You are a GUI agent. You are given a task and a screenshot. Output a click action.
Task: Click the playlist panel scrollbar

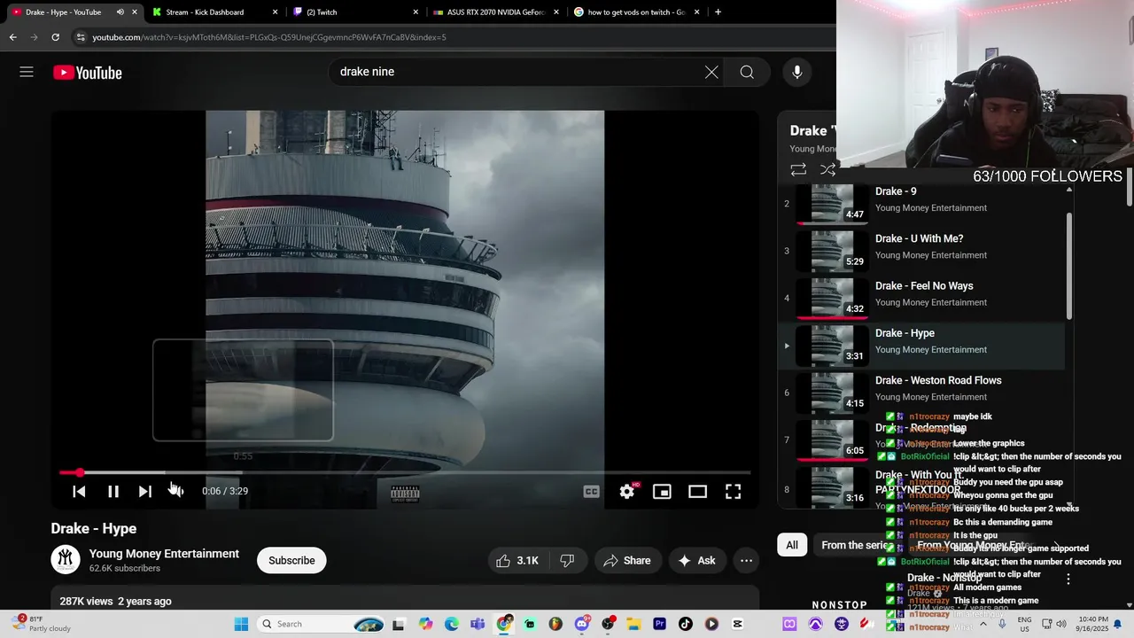click(1068, 266)
